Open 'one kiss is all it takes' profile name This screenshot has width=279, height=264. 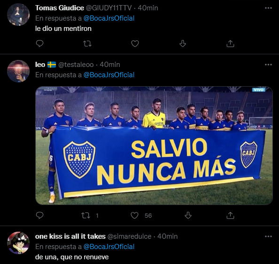tap(70, 236)
